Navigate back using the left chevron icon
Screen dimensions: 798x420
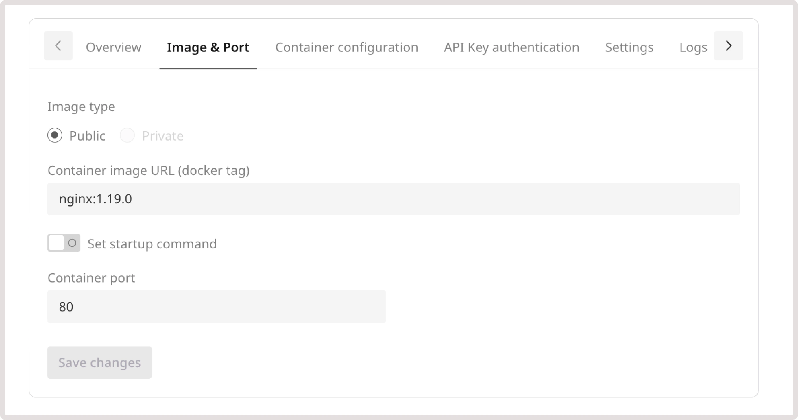[x=58, y=46]
